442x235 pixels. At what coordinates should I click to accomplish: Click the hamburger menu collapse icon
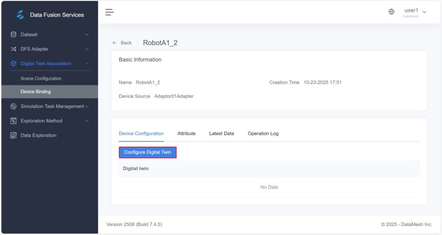click(110, 12)
